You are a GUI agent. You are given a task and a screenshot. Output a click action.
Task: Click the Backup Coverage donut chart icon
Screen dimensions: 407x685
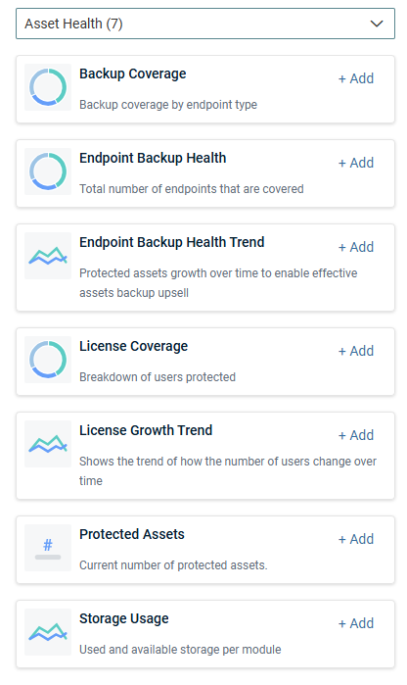click(48, 87)
